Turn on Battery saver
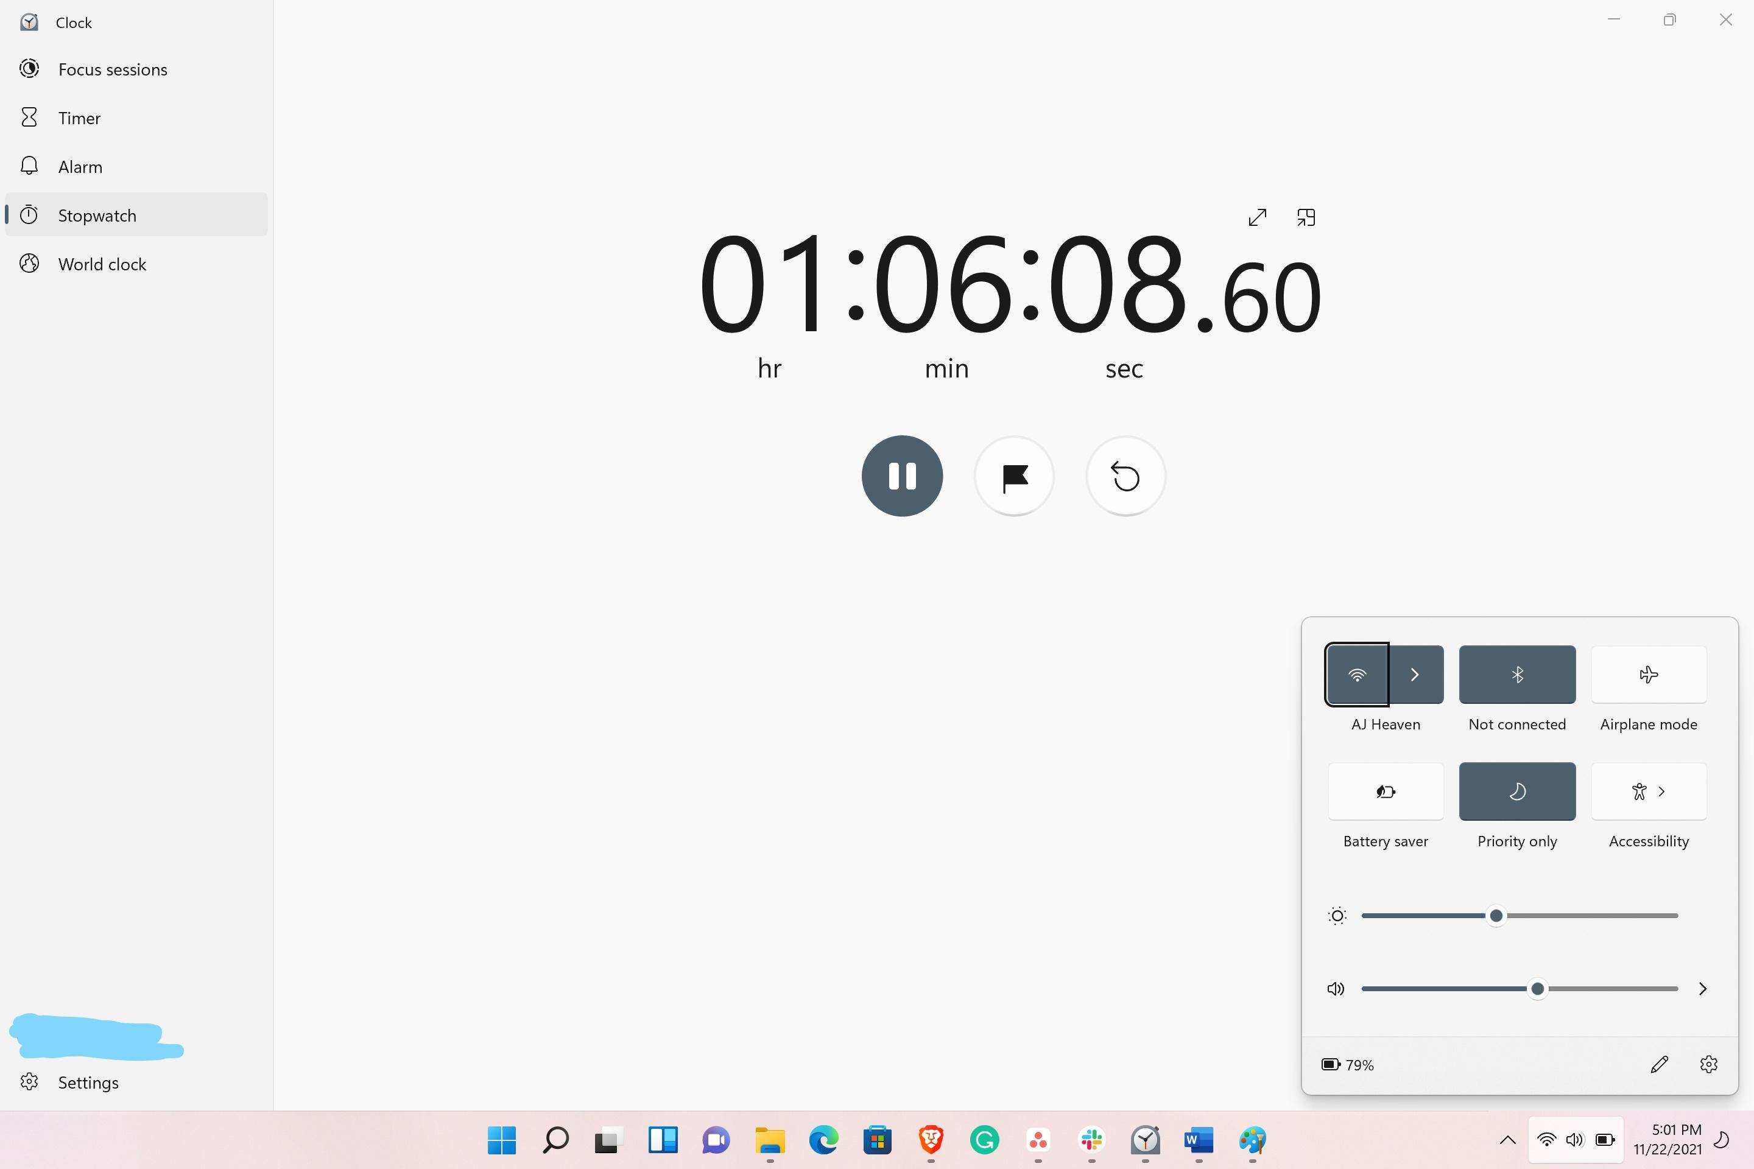The image size is (1754, 1169). 1385,791
